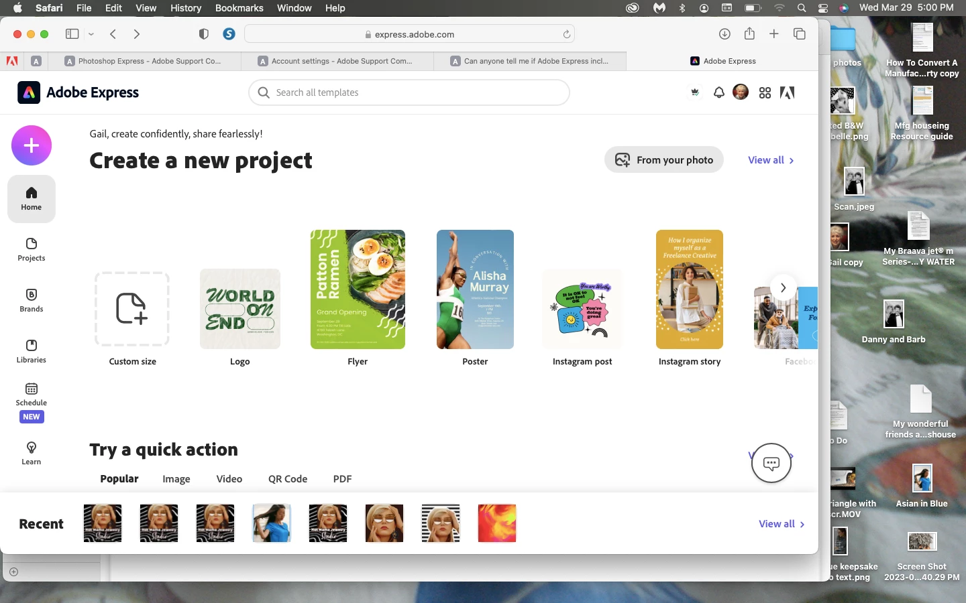Click the Adobe logo icon in header

point(788,92)
